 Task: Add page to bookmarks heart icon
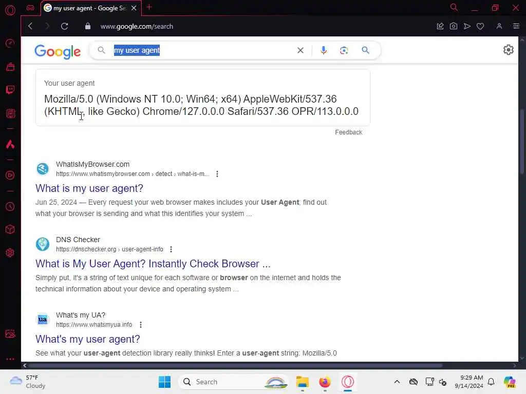pyautogui.click(x=480, y=26)
